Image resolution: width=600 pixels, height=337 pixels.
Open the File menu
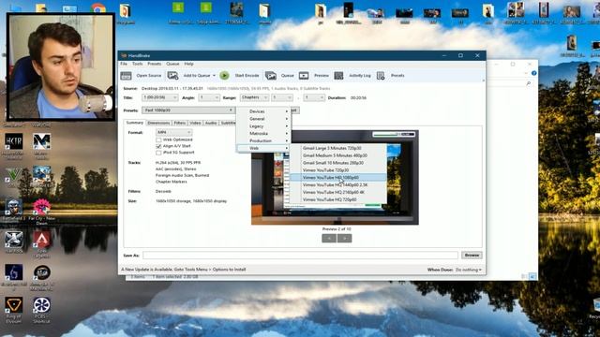124,64
